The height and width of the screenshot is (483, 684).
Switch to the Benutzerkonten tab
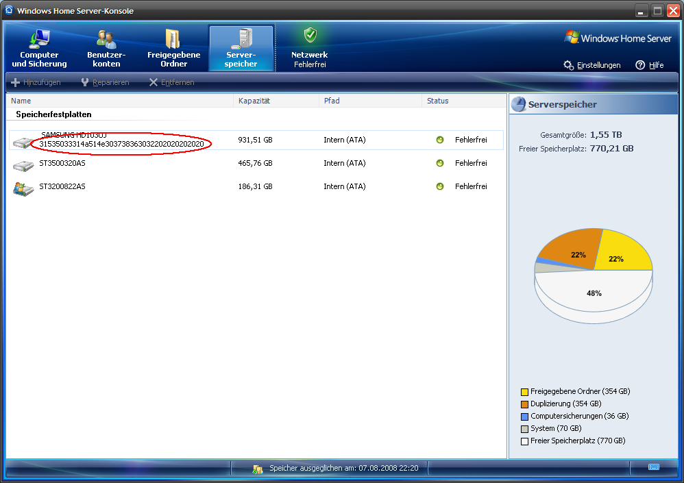pyautogui.click(x=106, y=48)
